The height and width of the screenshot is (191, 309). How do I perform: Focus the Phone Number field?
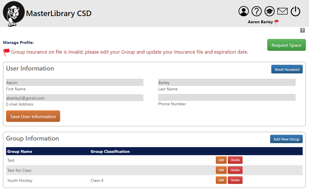(227, 98)
